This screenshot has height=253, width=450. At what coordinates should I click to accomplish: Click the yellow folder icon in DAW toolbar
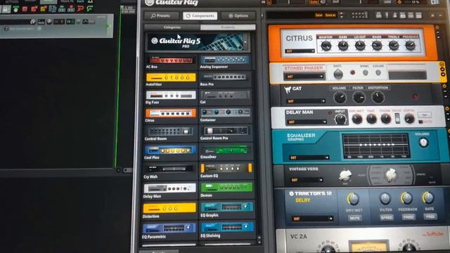(x=44, y=9)
